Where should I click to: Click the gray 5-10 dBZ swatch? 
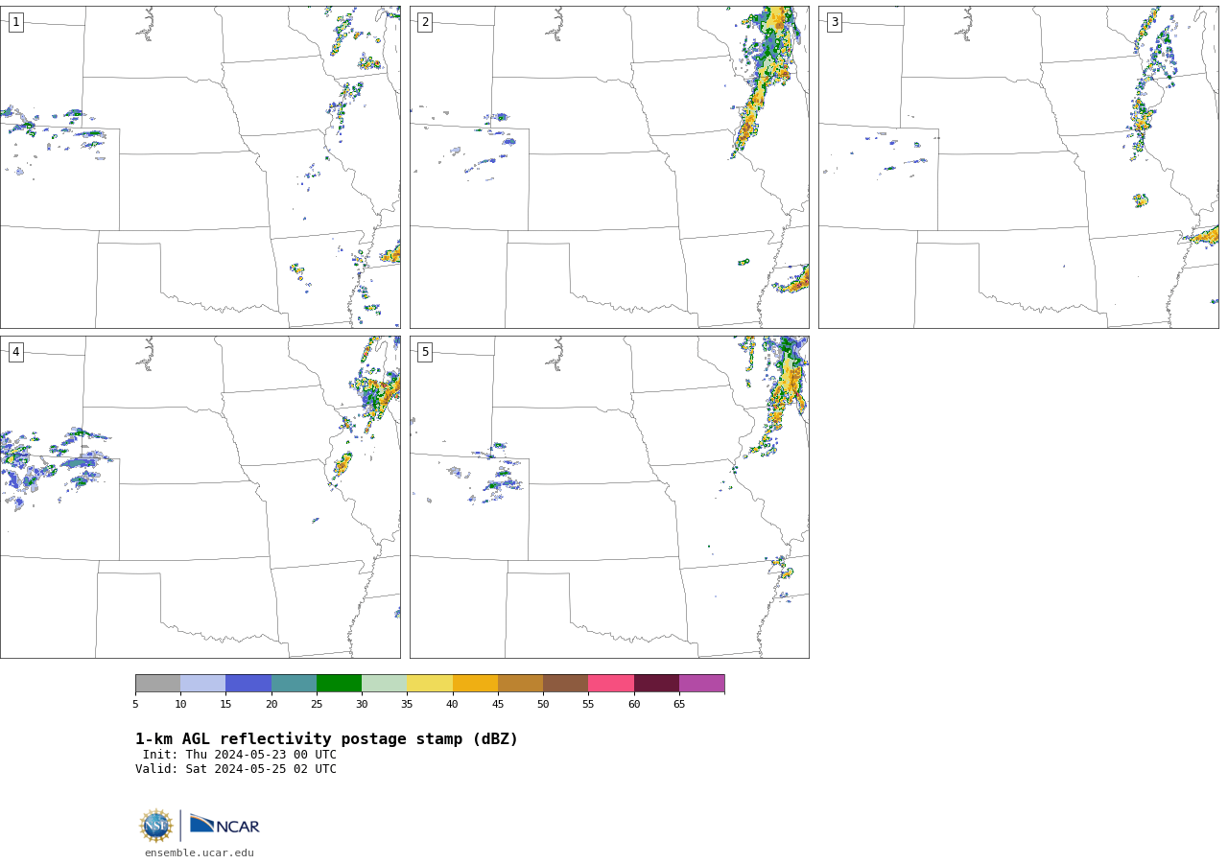157,684
